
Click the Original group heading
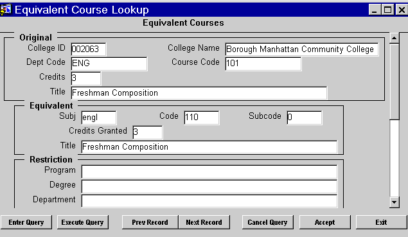click(x=35, y=38)
